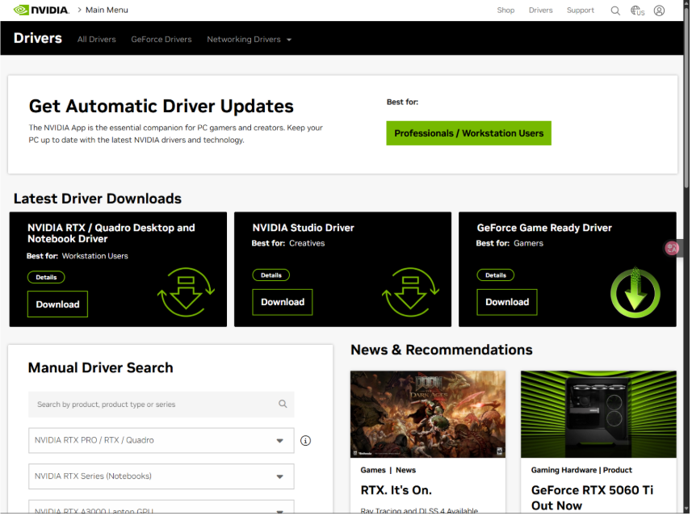The height and width of the screenshot is (516, 692).
Task: Switch to the All Drivers tab
Action: pos(96,38)
